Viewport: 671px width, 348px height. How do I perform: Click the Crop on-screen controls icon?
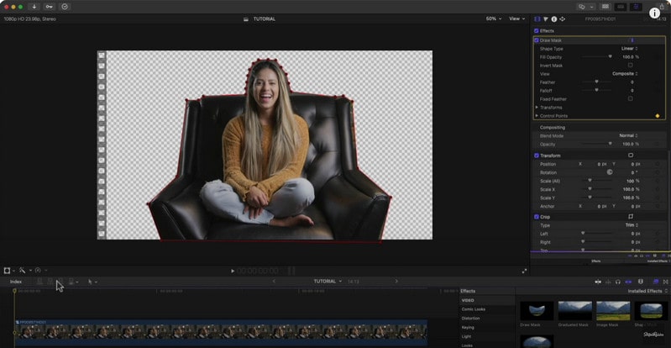pos(631,216)
